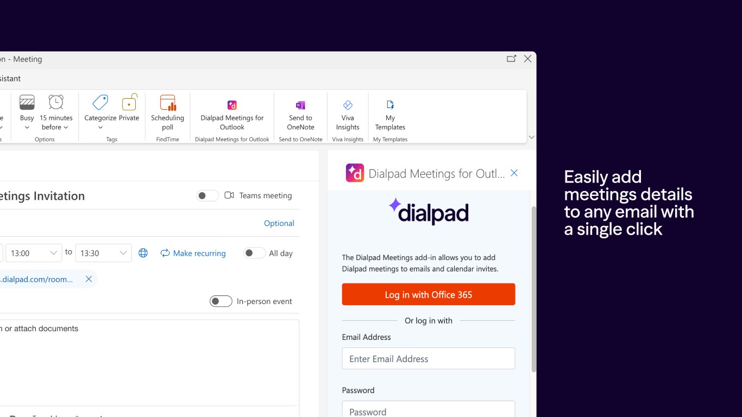Log in with Office 365

coord(429,294)
